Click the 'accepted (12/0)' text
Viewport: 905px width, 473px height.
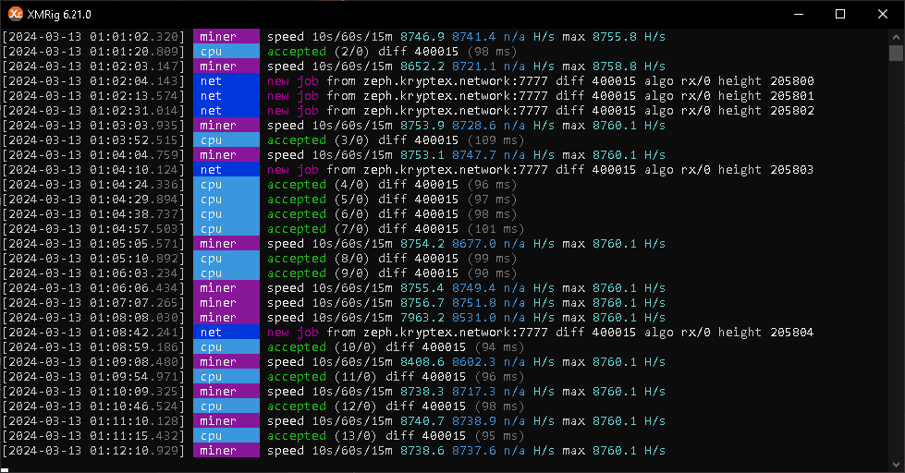click(x=322, y=406)
